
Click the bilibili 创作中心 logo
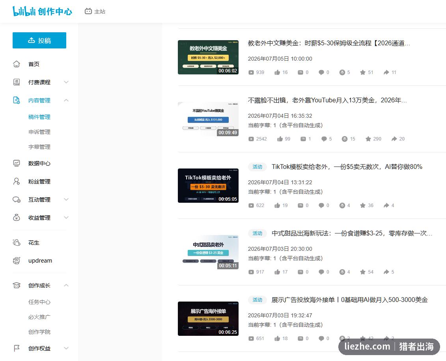click(42, 11)
